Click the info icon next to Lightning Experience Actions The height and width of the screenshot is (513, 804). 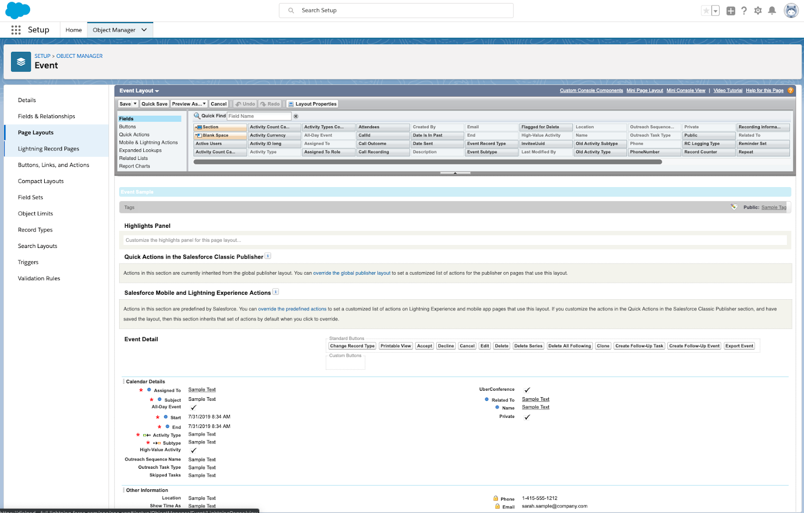click(275, 292)
